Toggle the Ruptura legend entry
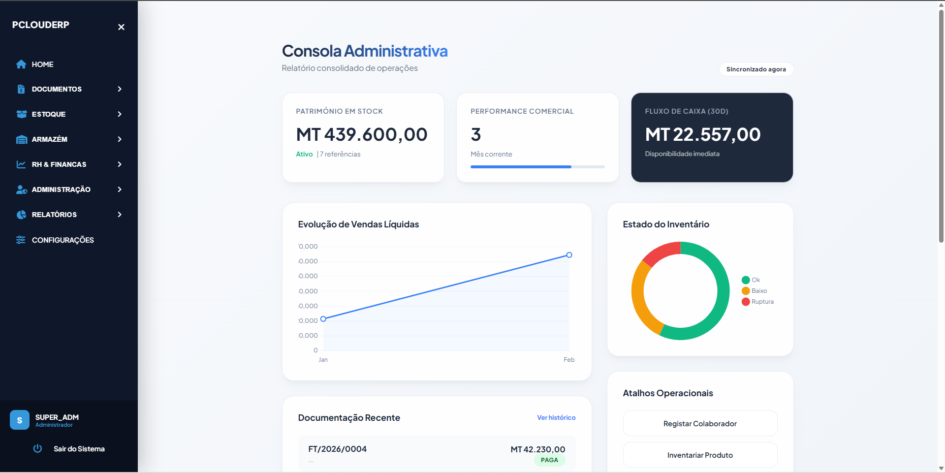 pyautogui.click(x=757, y=302)
